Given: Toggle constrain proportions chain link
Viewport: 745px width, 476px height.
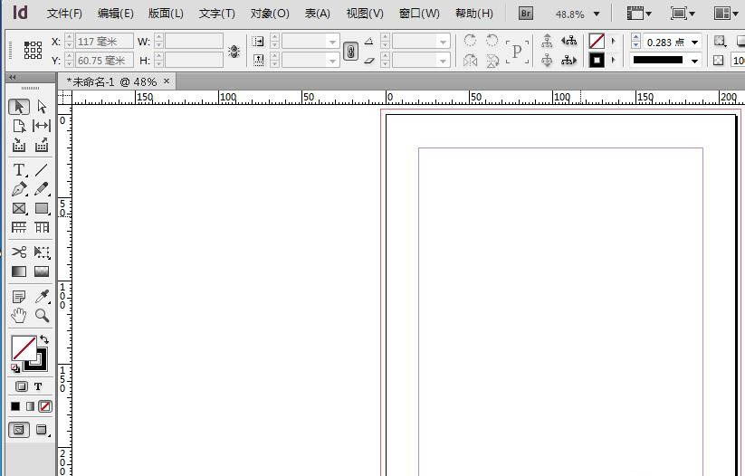Looking at the screenshot, I should coord(350,51).
